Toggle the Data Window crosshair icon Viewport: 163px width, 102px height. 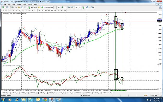click(16, 7)
